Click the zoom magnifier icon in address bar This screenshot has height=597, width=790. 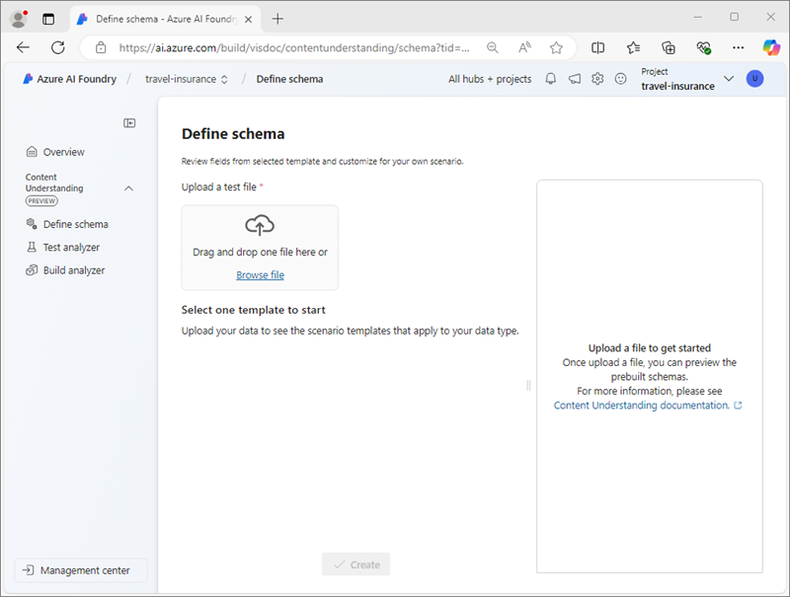pos(492,47)
